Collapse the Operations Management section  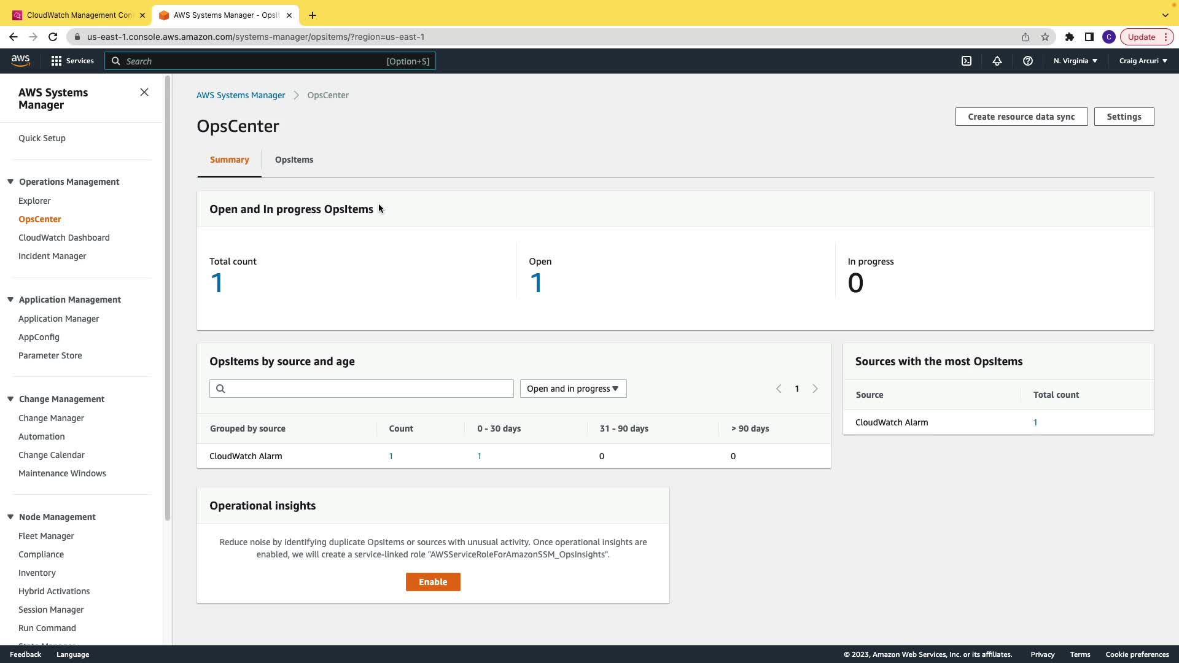click(x=10, y=182)
